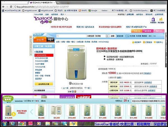Click the 28-bank link in 3期0利率 row
Image resolution: width=168 pixels, height=127 pixels.
pos(148,83)
